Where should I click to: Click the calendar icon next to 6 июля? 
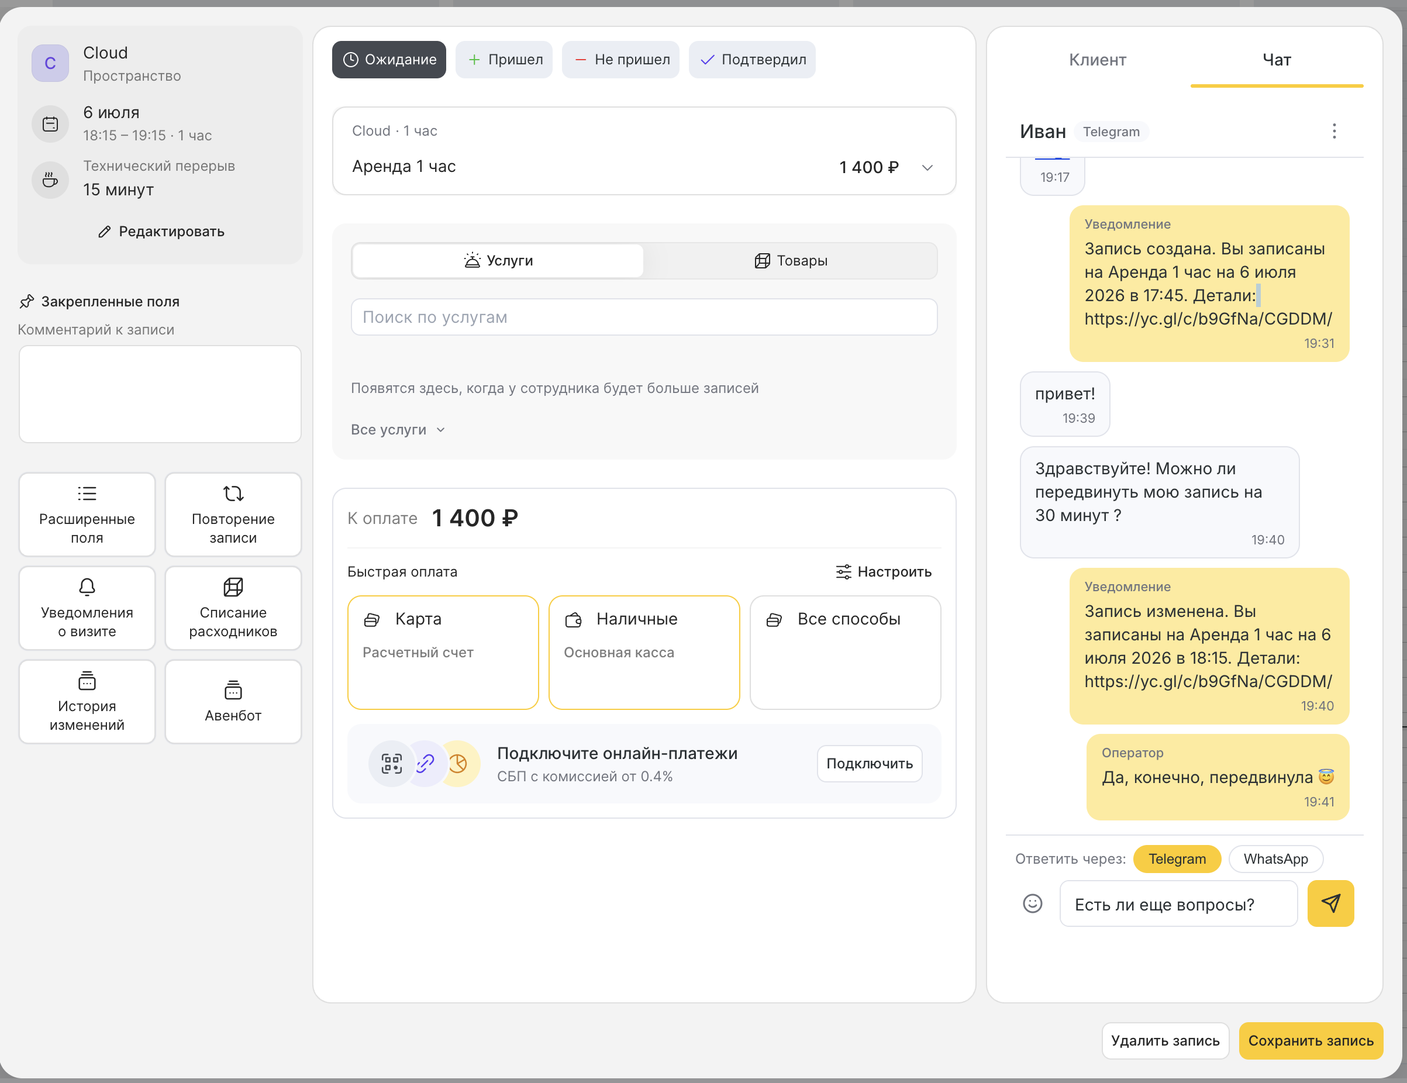tap(50, 124)
